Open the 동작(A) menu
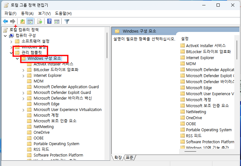 pos(27,14)
